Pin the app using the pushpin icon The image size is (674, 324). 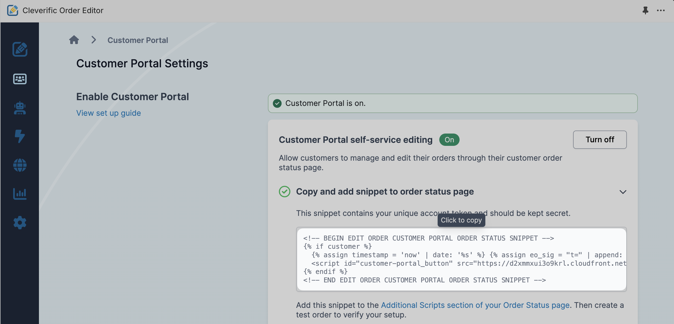pyautogui.click(x=645, y=10)
